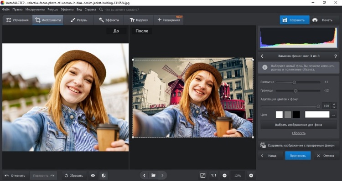Open the color picker ellipsis button
The width and height of the screenshot is (342, 181).
(333, 115)
